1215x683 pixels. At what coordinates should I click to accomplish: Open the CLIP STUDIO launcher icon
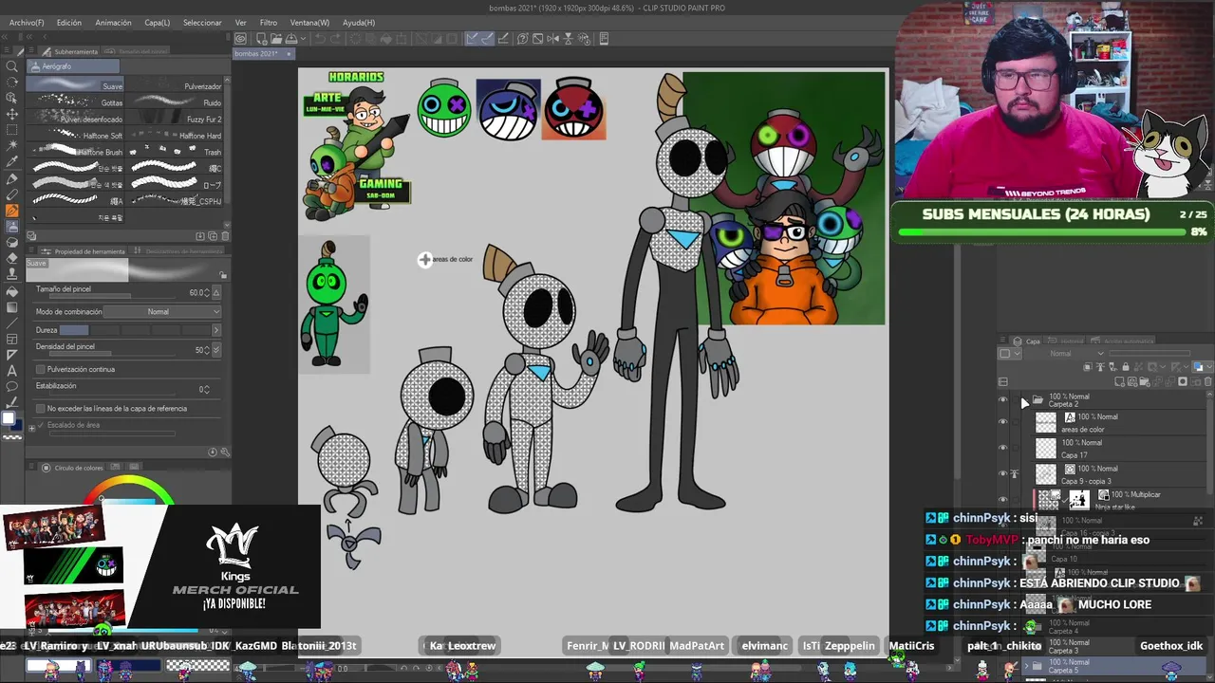[241, 39]
